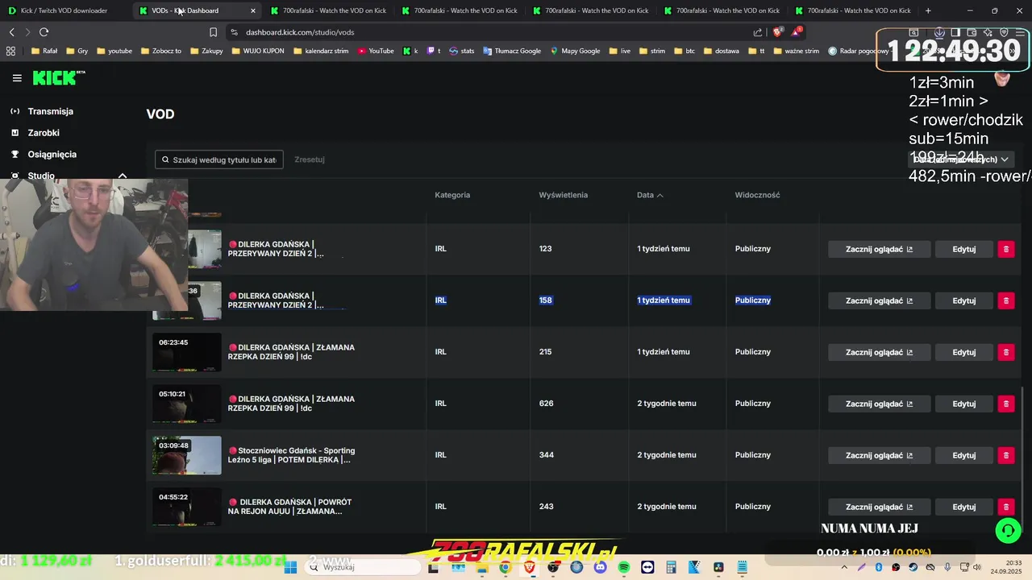This screenshot has width=1032, height=580.
Task: Open the green chat support bubble
Action: pos(1007,530)
